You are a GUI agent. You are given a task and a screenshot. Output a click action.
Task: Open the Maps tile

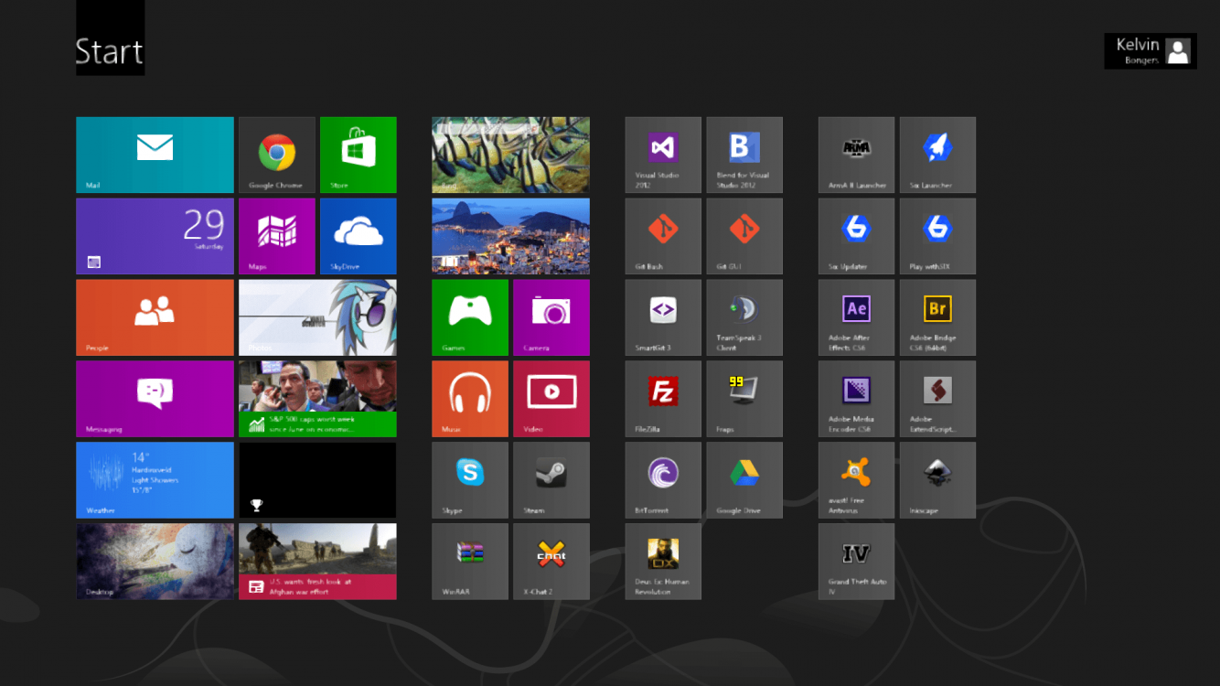(276, 236)
